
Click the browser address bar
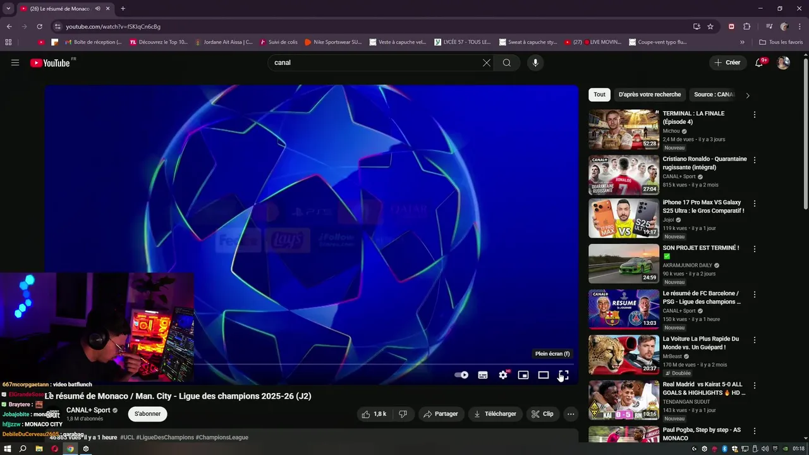point(373,27)
